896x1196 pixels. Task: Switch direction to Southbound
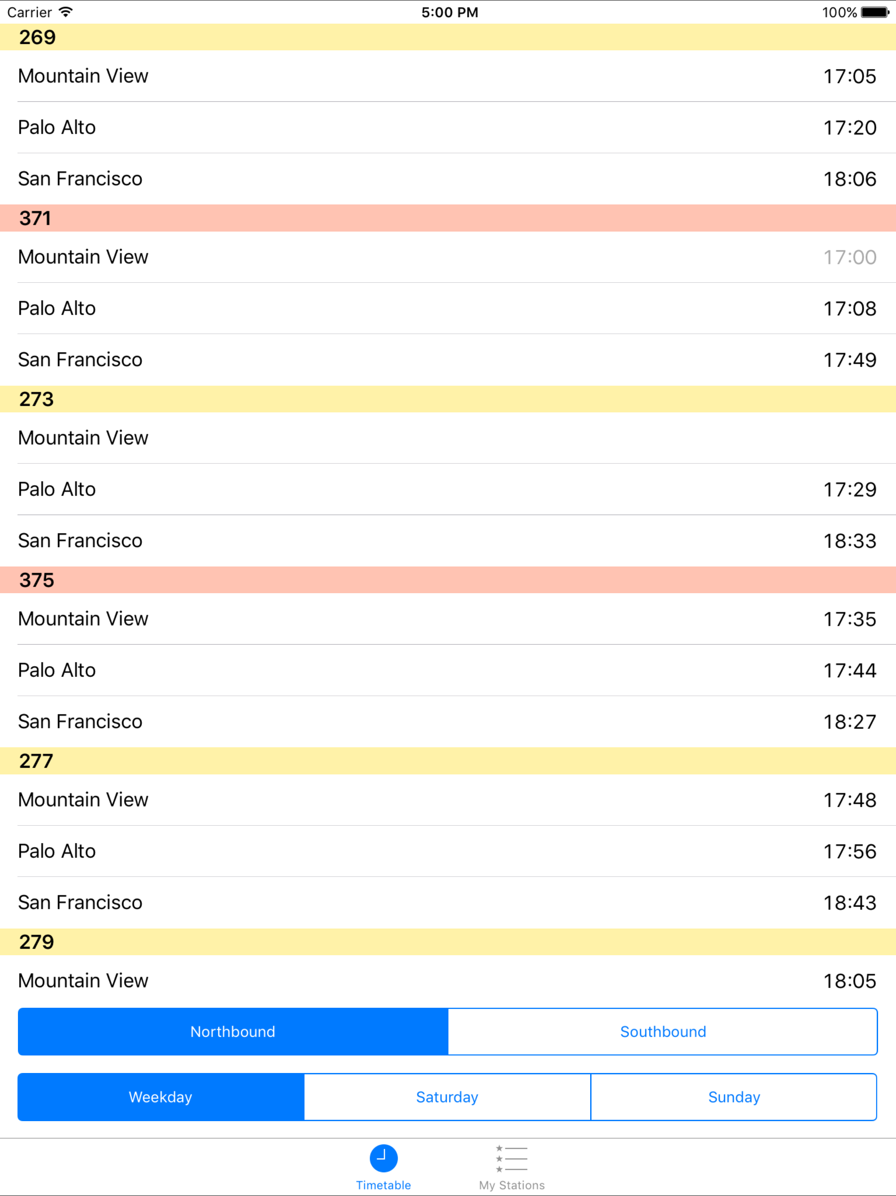click(x=662, y=1031)
